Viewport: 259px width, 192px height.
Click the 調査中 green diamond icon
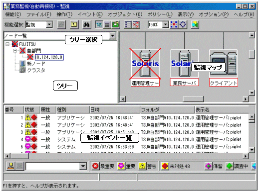coord(230,166)
